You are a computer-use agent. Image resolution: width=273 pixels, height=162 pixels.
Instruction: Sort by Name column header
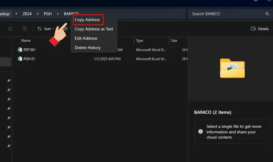tap(26, 40)
